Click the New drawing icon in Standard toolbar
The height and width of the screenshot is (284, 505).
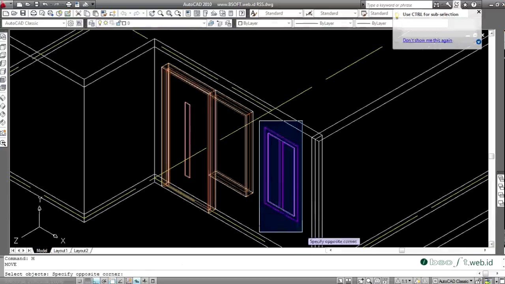coord(6,13)
